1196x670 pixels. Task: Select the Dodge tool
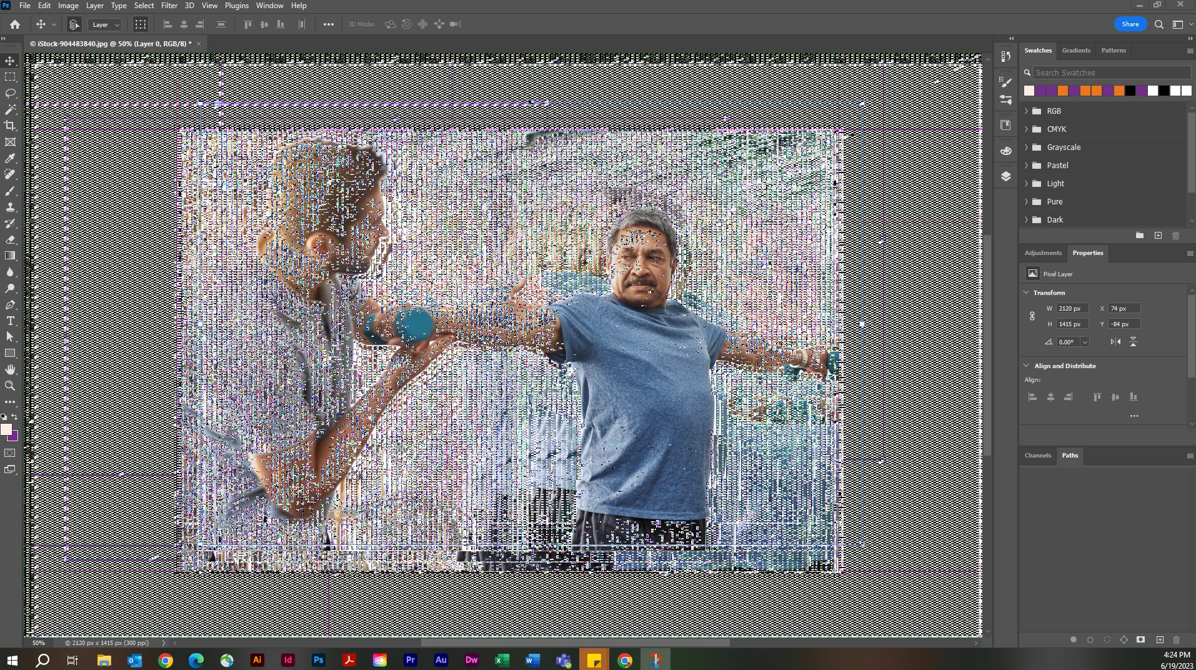tap(10, 288)
